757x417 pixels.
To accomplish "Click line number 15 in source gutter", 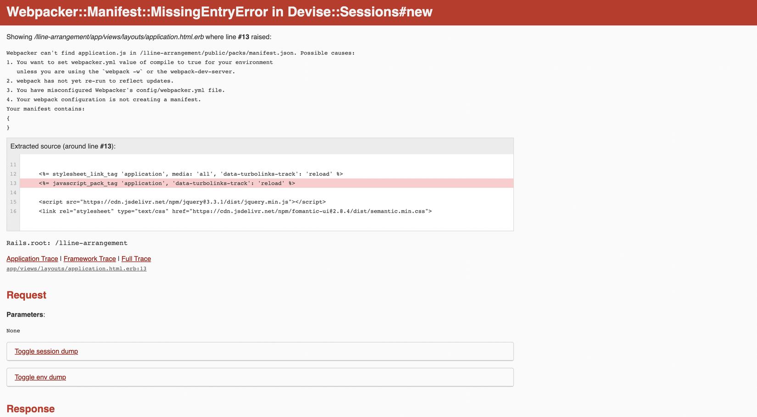I will [13, 202].
